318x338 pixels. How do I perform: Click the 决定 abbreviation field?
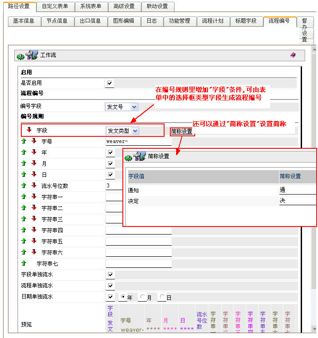[x=297, y=201]
